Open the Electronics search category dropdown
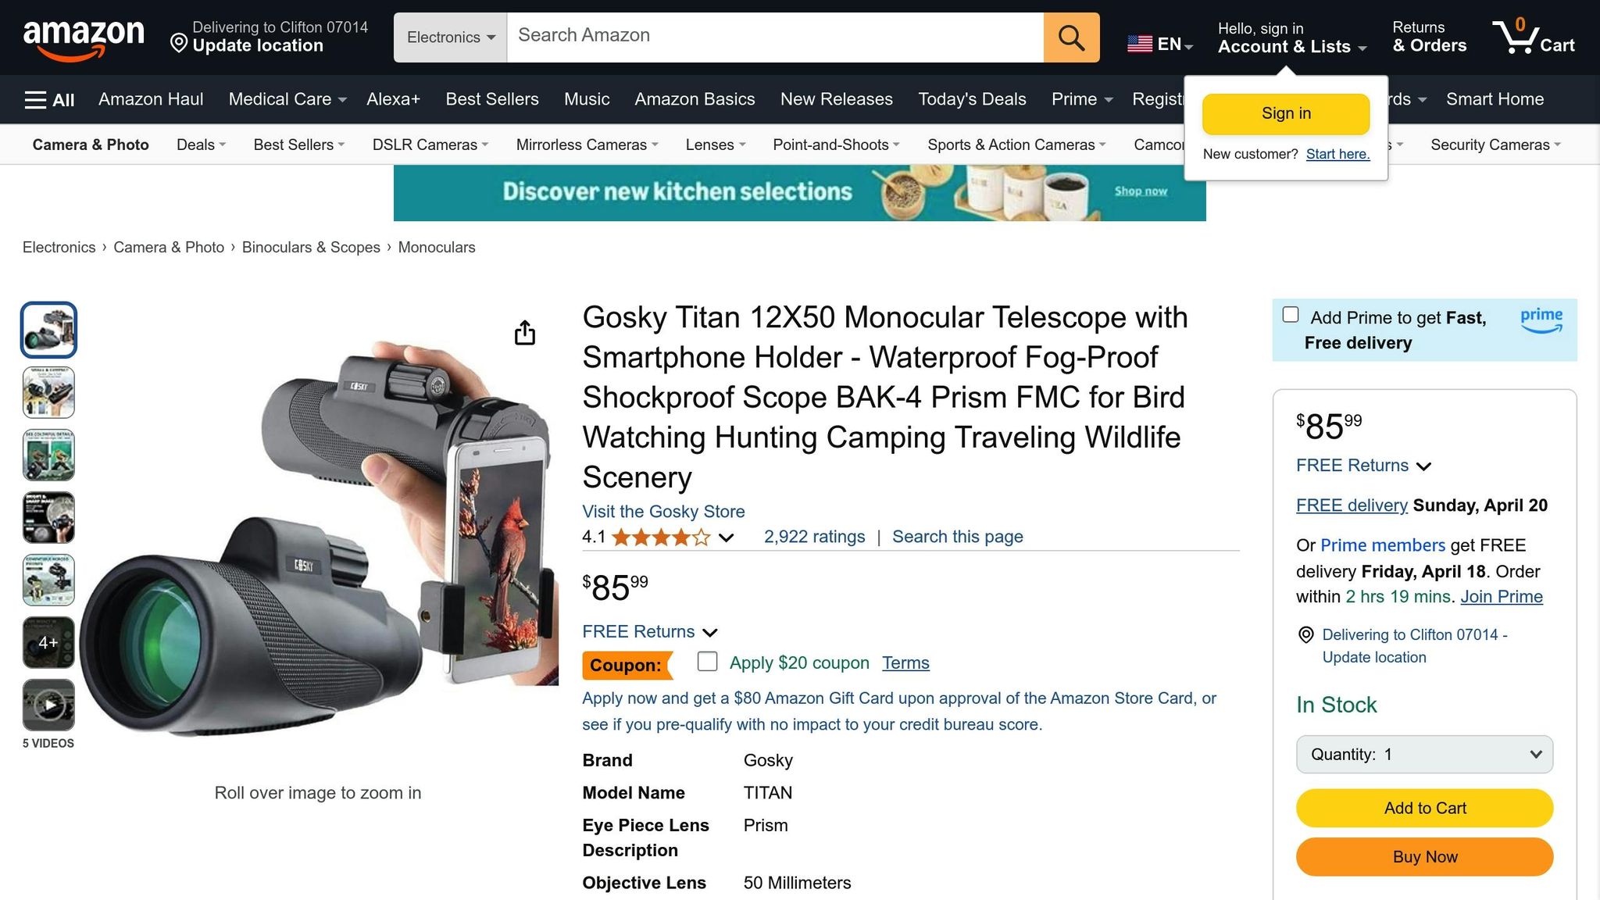Viewport: 1600px width, 900px height. click(x=450, y=37)
